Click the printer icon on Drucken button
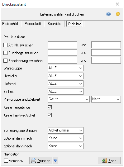 pos(34,160)
